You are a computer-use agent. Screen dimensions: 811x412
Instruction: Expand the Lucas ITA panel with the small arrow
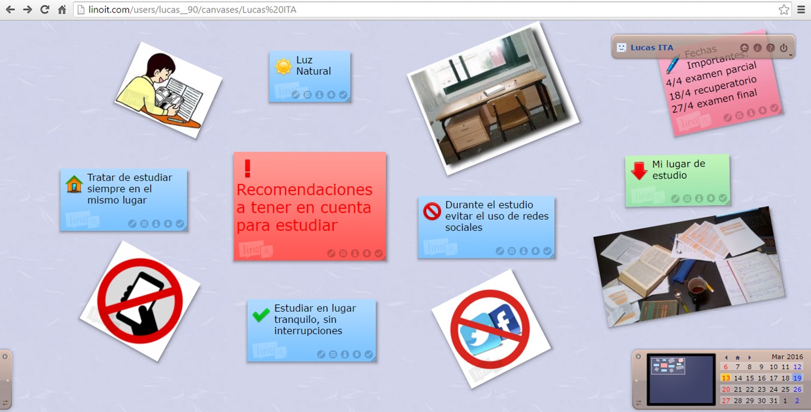tap(791, 55)
